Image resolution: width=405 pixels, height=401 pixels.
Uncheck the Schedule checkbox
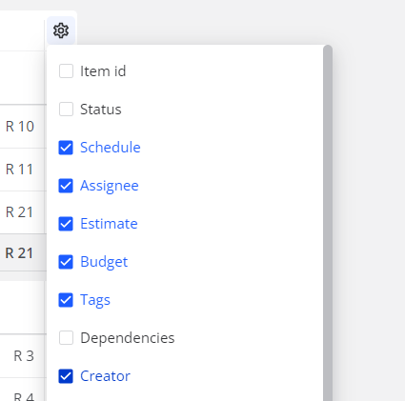coord(66,148)
